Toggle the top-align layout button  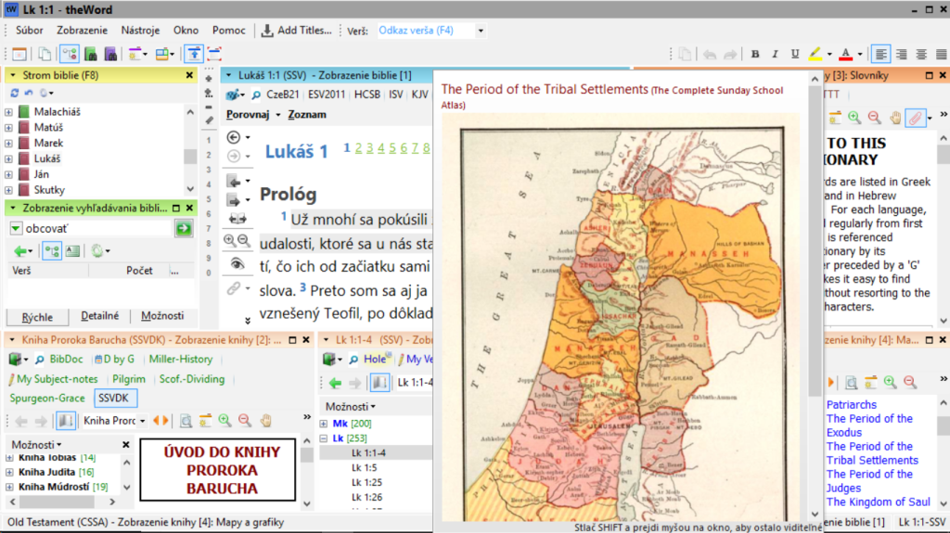194,54
